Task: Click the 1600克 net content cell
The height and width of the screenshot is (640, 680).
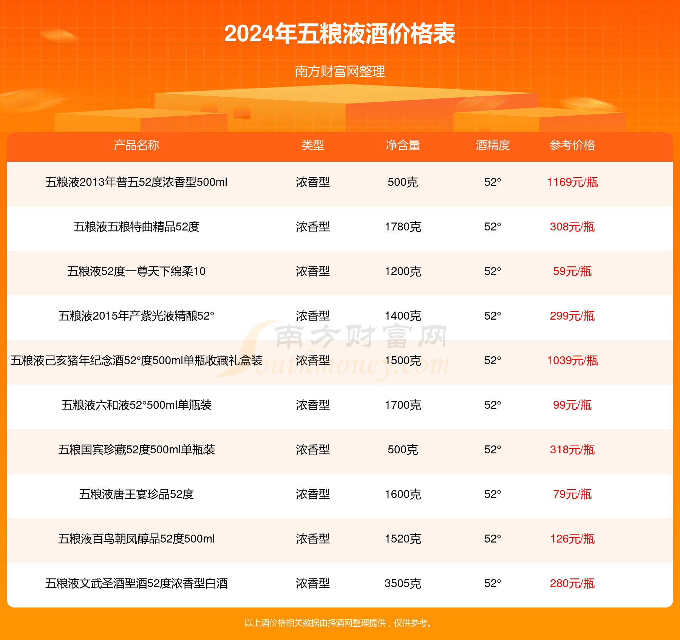Action: [x=403, y=494]
